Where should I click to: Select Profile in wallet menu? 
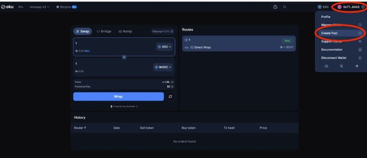pos(326,17)
